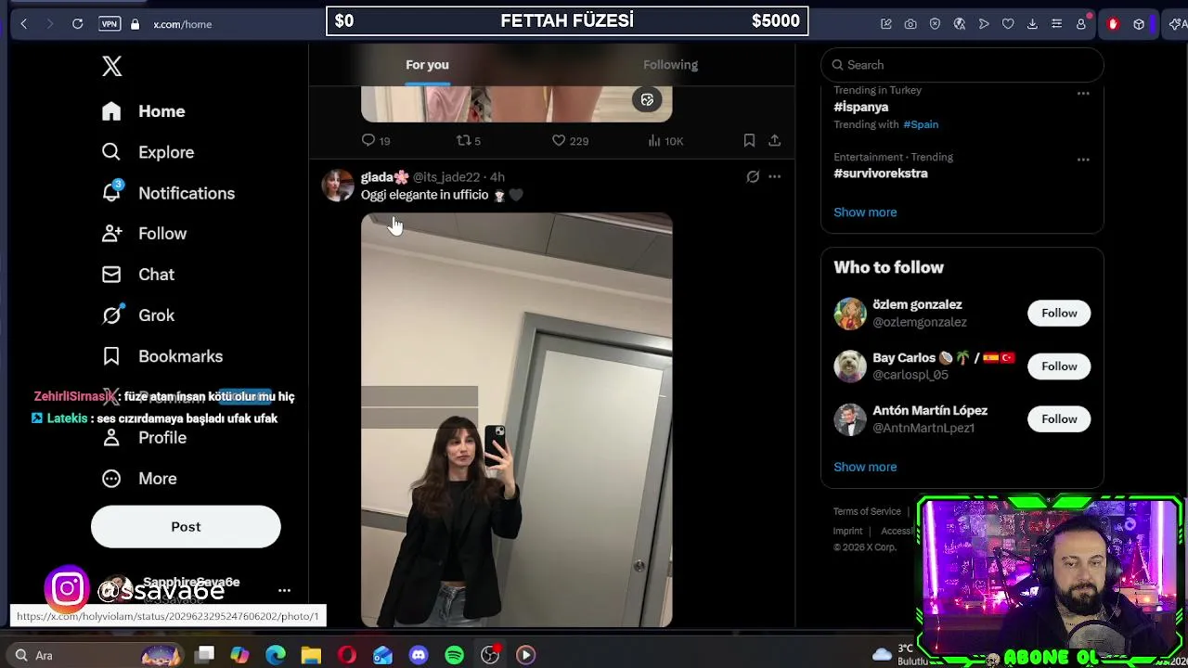Open more options for #Ispanya trend
1188x668 pixels.
click(1083, 93)
